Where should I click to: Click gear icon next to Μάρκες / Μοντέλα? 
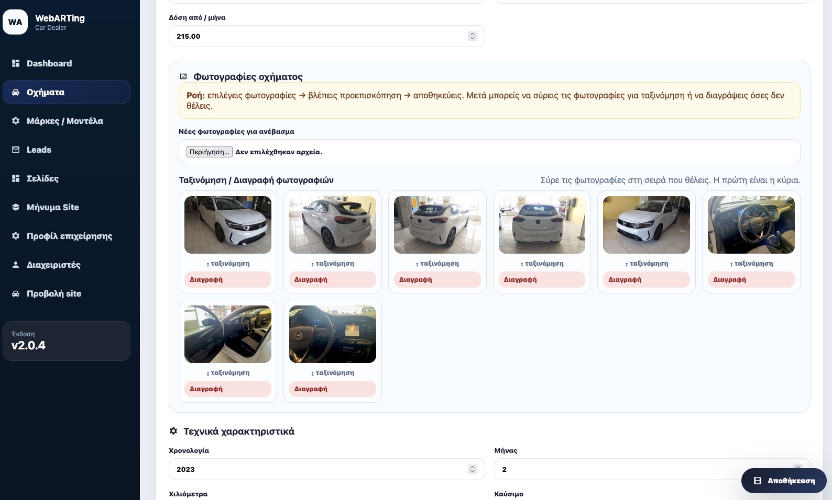pyautogui.click(x=16, y=121)
